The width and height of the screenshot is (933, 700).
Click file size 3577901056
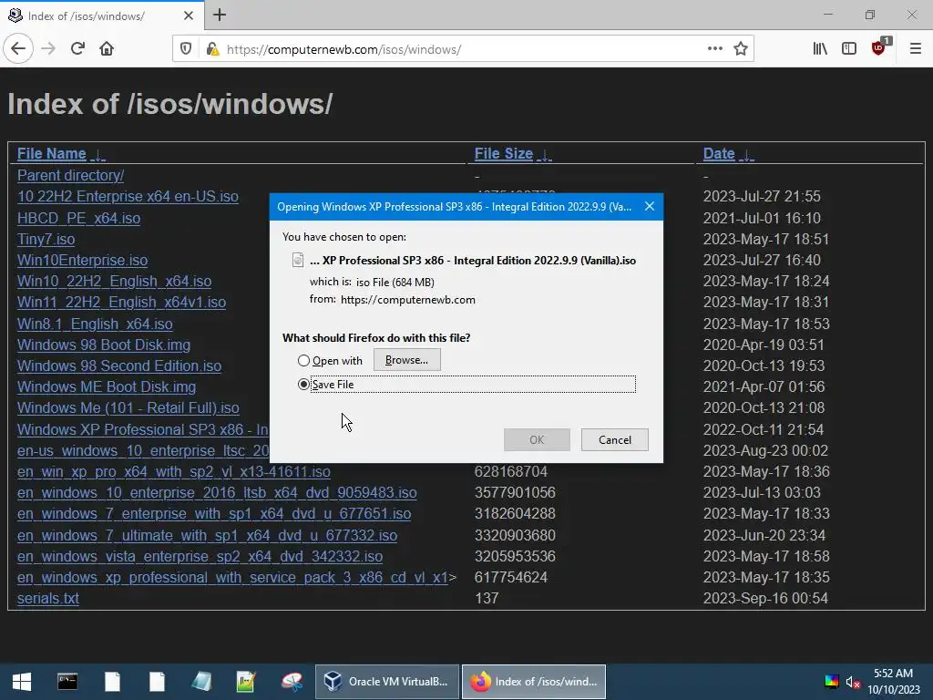point(515,493)
